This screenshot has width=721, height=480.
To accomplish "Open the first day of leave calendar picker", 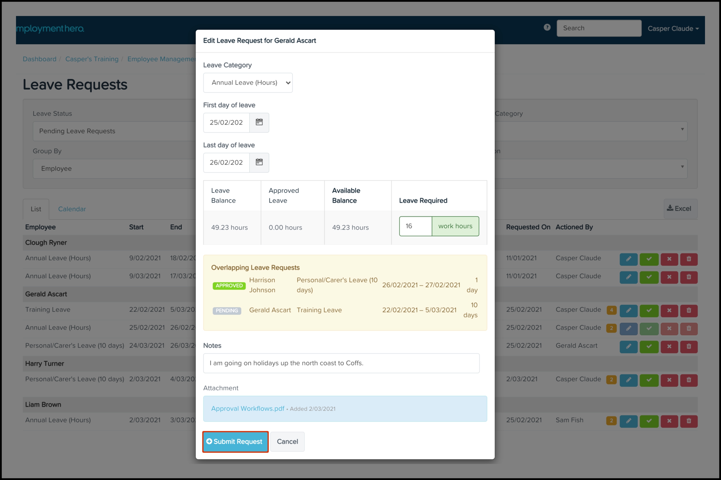I will [x=259, y=122].
